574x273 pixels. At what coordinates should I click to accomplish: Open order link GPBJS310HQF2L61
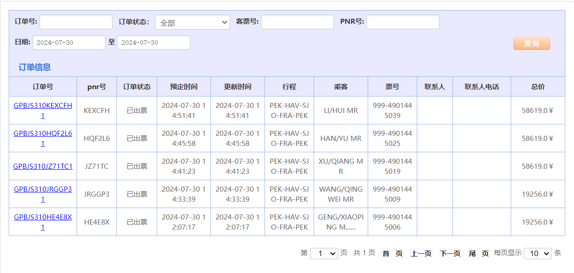(43, 134)
